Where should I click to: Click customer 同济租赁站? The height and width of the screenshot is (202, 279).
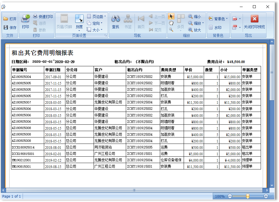click(103, 147)
